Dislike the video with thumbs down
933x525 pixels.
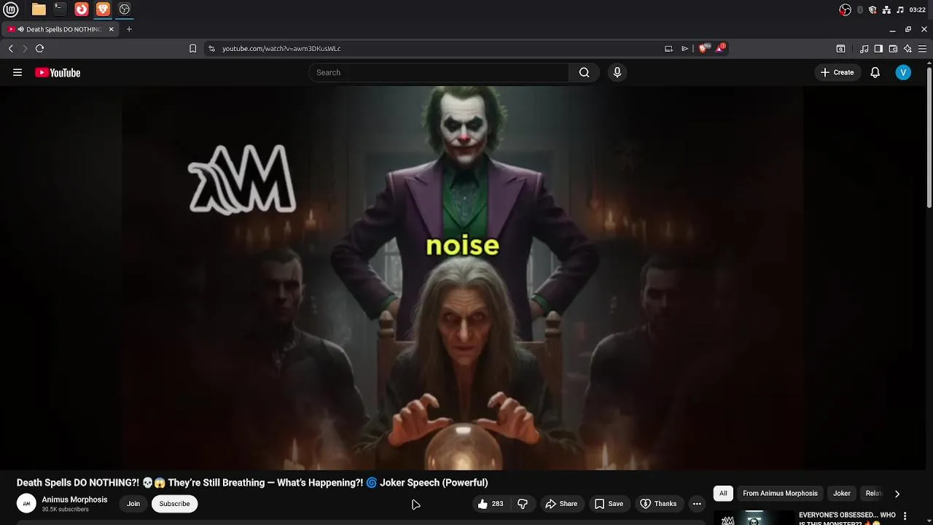tap(523, 504)
